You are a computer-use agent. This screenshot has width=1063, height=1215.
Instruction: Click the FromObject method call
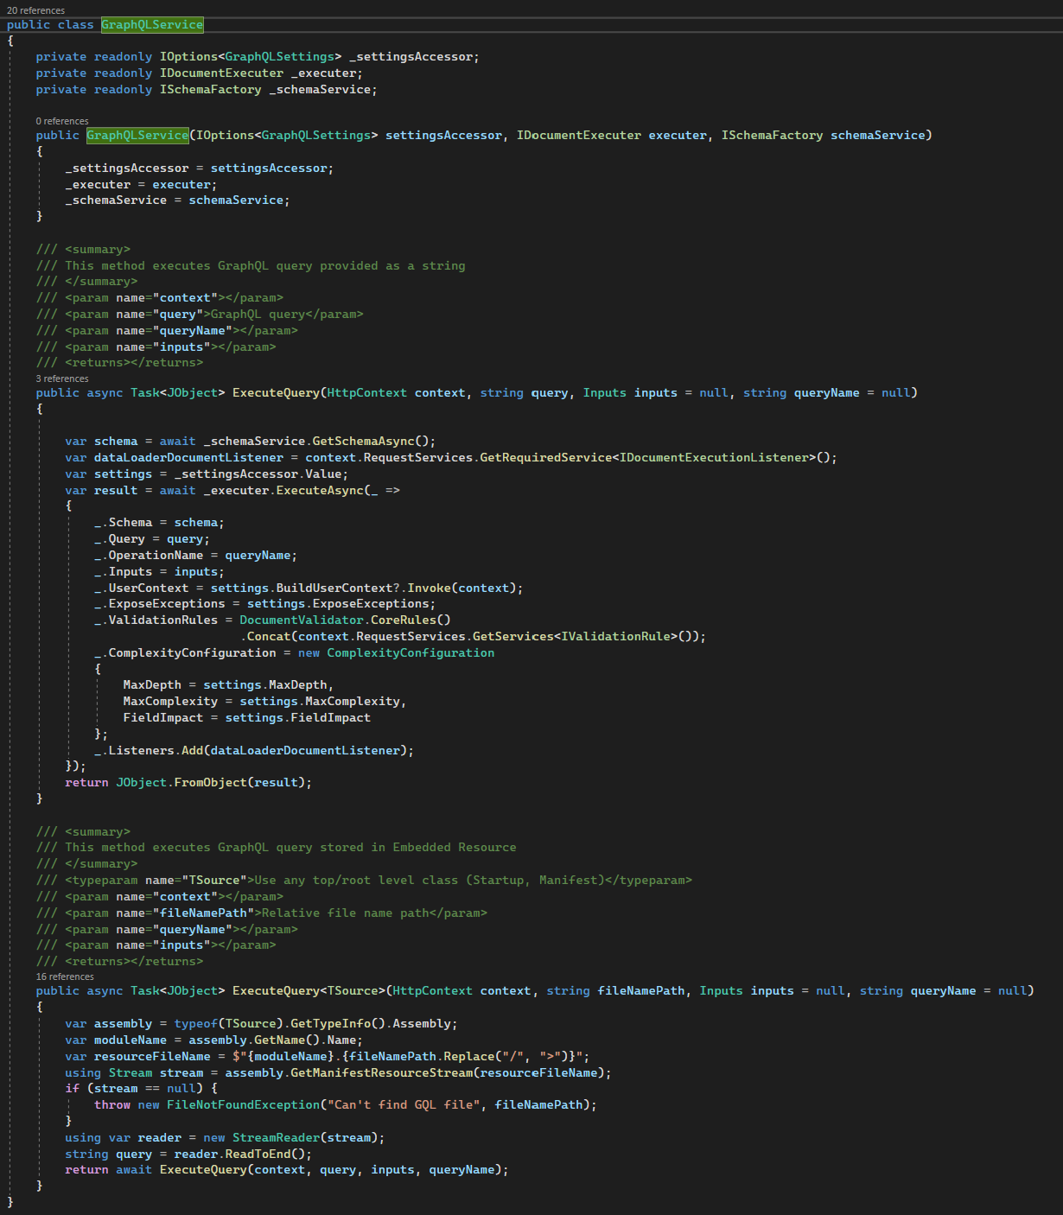coord(210,783)
